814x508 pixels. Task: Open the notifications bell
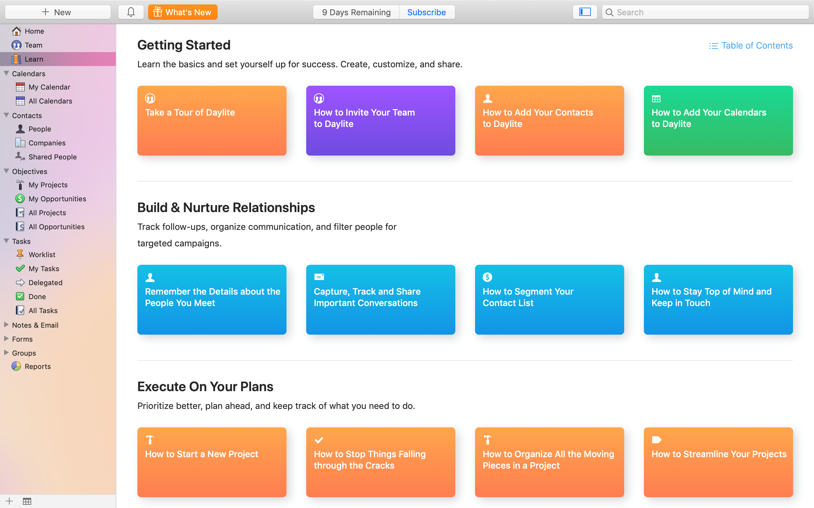tap(131, 12)
